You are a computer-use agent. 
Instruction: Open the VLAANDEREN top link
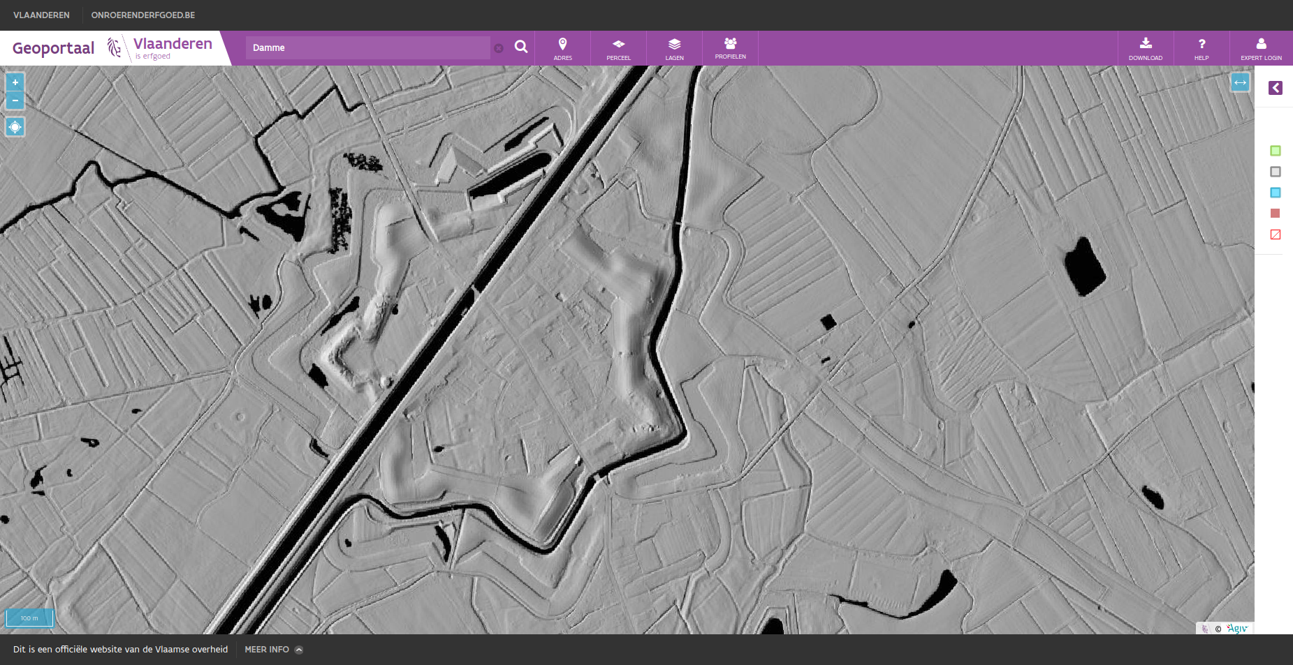pos(41,15)
